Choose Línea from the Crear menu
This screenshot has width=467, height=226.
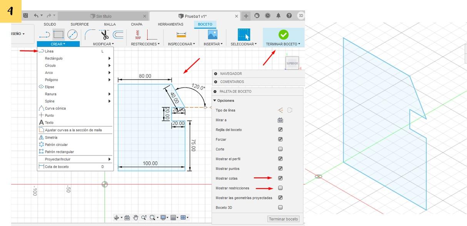[x=75, y=51]
